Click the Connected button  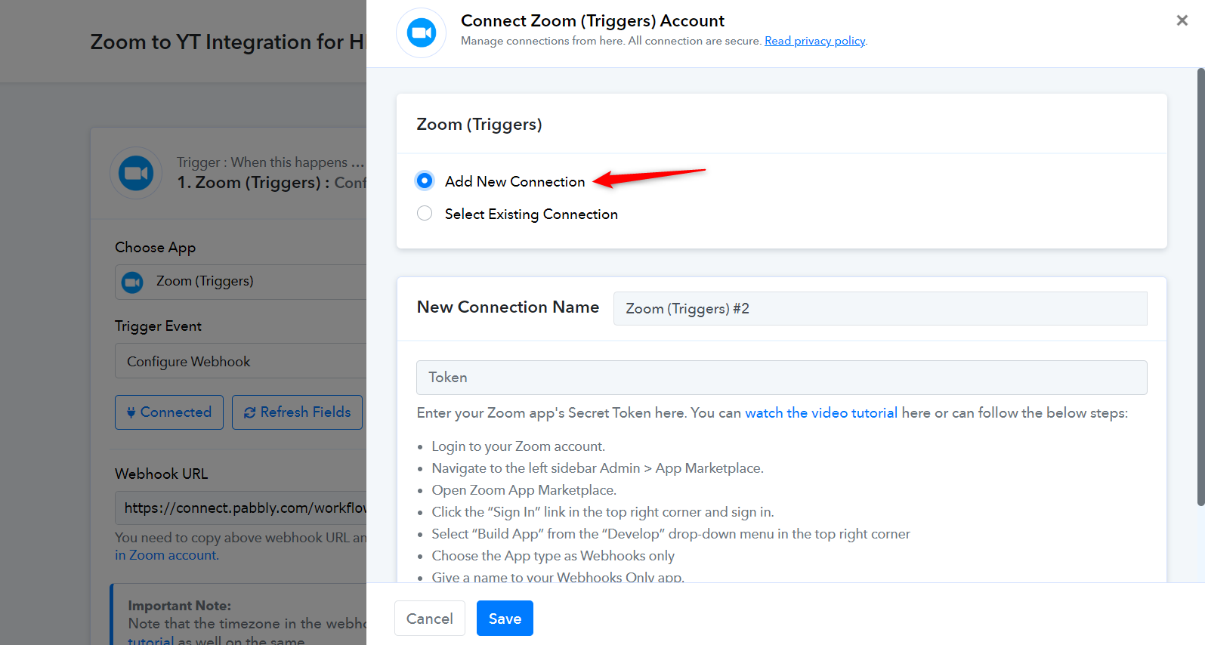pyautogui.click(x=169, y=412)
